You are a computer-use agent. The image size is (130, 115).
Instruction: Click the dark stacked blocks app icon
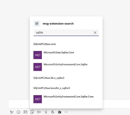coord(59,112)
